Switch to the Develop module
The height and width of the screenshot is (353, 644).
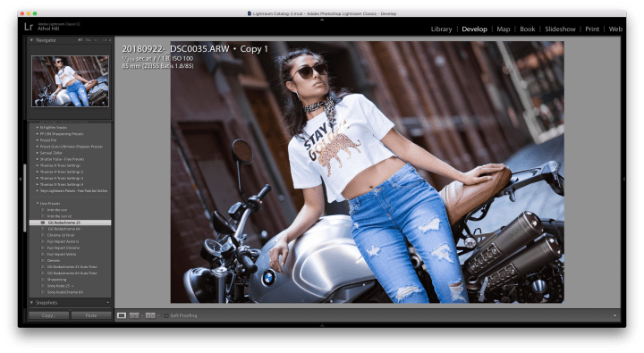point(474,29)
